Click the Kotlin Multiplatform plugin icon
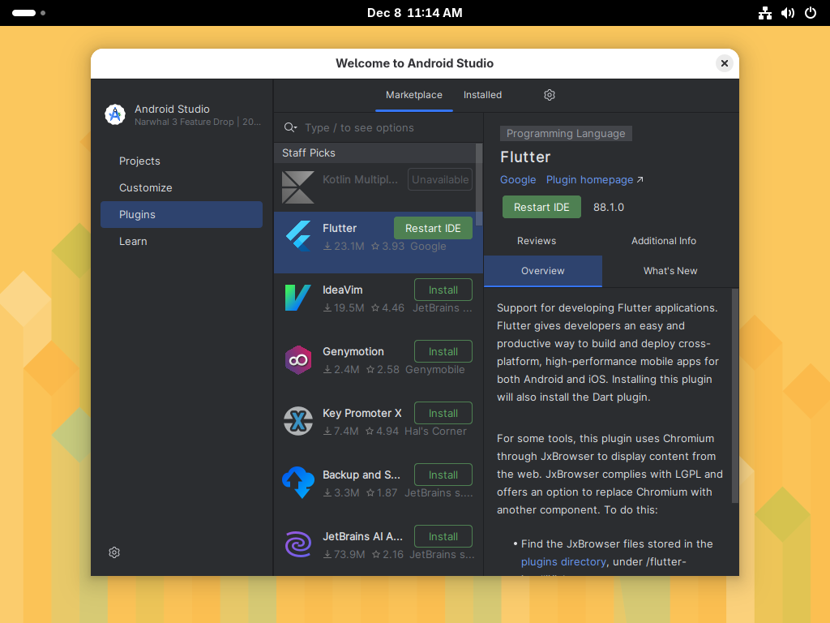The height and width of the screenshot is (623, 830). (297, 187)
